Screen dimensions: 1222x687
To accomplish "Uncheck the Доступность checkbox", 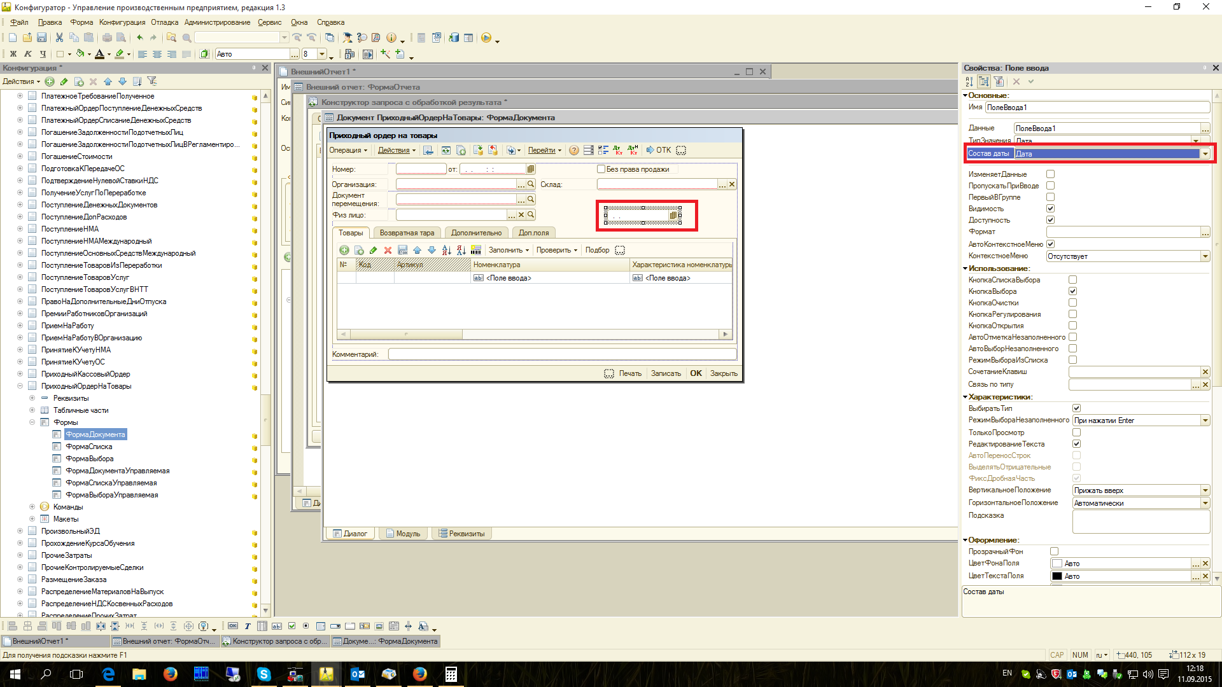I will point(1050,220).
